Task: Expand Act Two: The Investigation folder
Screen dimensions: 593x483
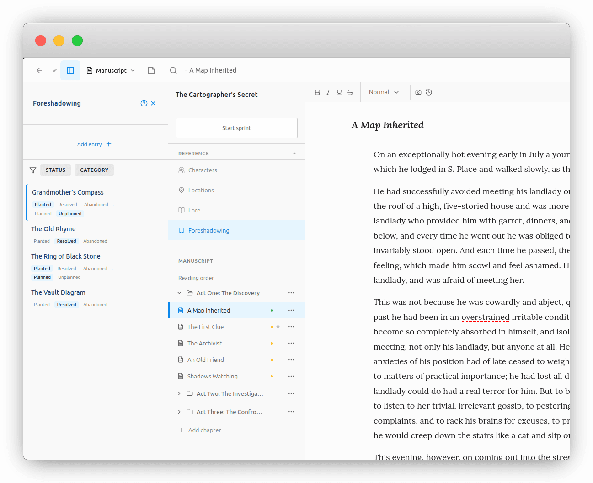Action: tap(179, 393)
